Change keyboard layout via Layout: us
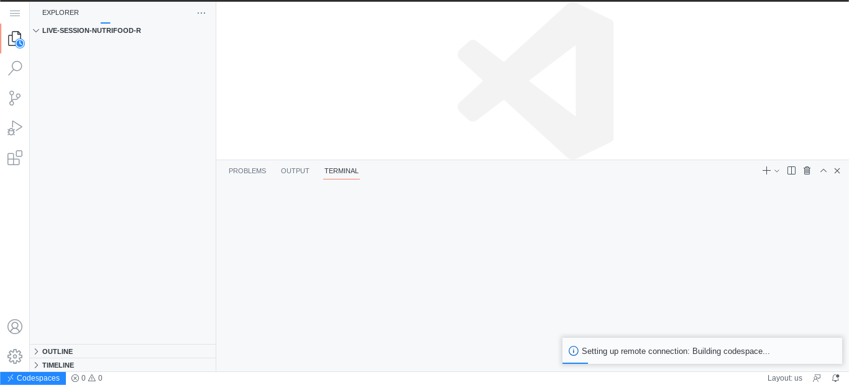Viewport: 849px width, 385px height. [x=784, y=378]
